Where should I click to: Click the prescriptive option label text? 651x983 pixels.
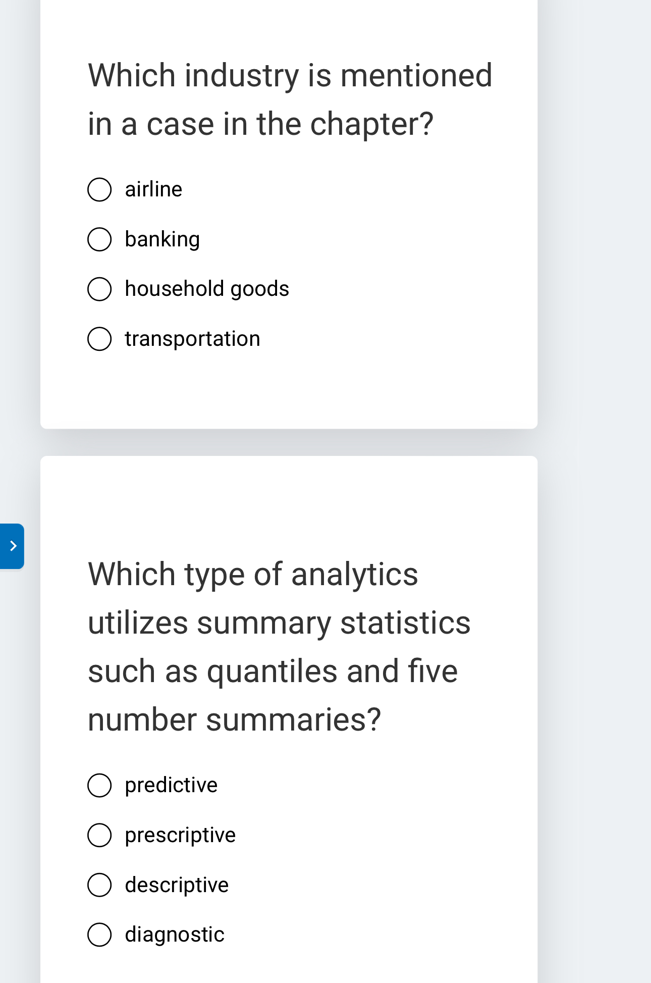[180, 835]
